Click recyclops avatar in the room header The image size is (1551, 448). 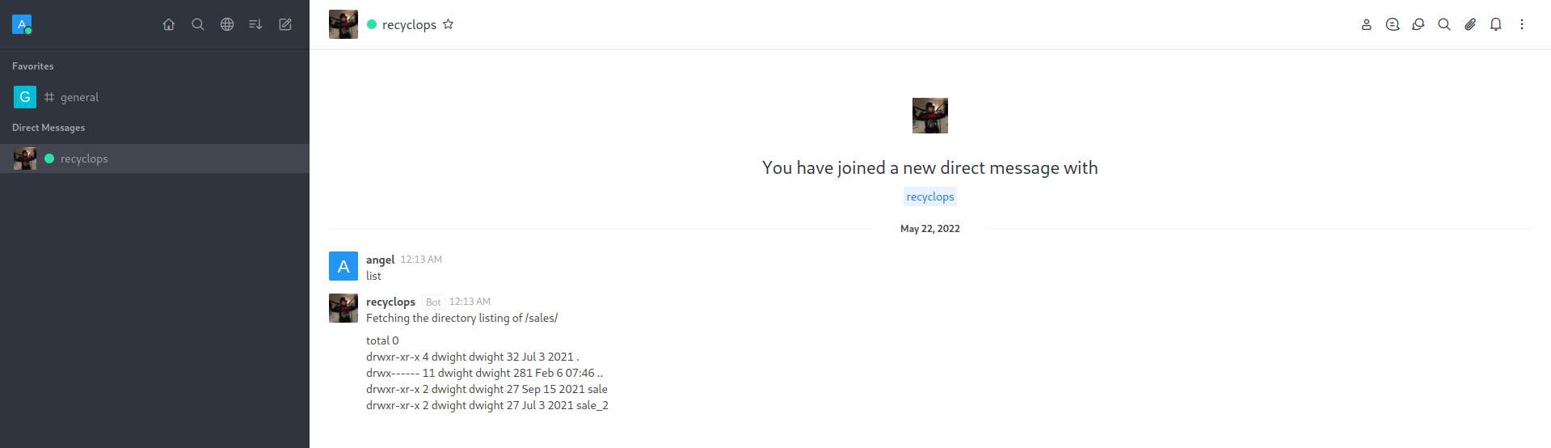(x=343, y=24)
